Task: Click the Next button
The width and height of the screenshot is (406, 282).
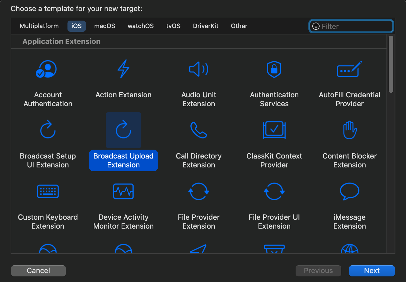Action: click(372, 271)
